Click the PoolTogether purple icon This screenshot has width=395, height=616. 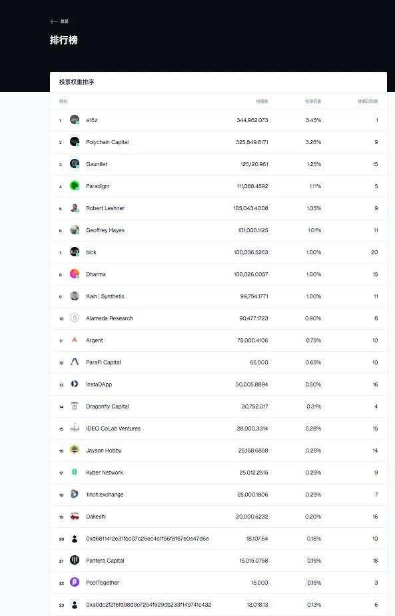(x=75, y=582)
